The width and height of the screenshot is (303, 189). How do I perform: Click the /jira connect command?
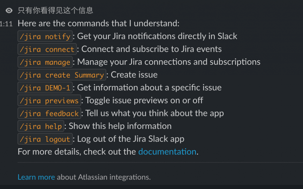47,49
